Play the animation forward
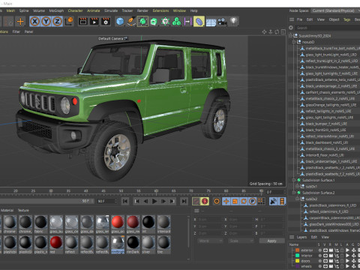This screenshot has height=270, width=360. (x=154, y=201)
